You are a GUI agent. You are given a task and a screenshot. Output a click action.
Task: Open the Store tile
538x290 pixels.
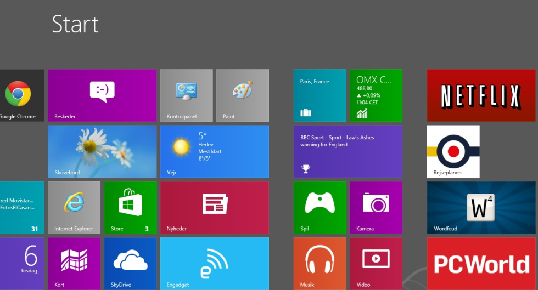pyautogui.click(x=130, y=207)
